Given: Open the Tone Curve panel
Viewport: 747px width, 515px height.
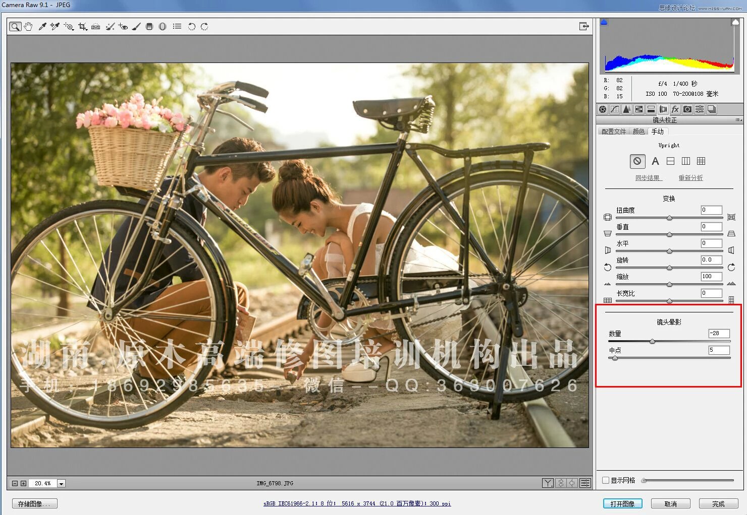Looking at the screenshot, I should click(615, 109).
